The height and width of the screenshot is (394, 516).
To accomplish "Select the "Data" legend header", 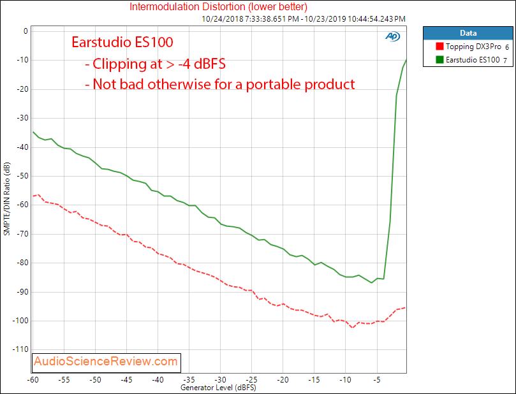I will [468, 33].
